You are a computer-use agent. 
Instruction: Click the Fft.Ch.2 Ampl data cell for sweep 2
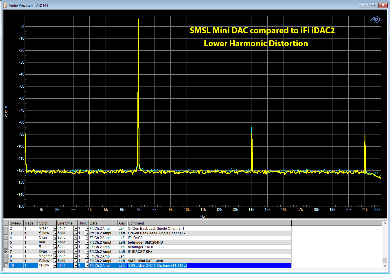(103, 229)
